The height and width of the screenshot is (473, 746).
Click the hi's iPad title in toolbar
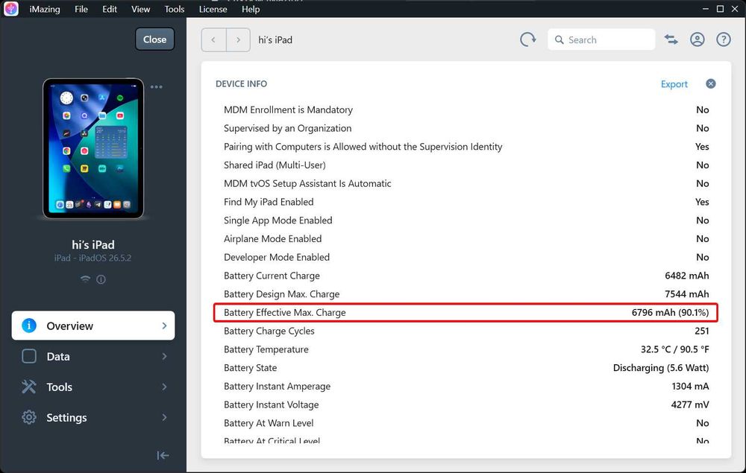(275, 40)
